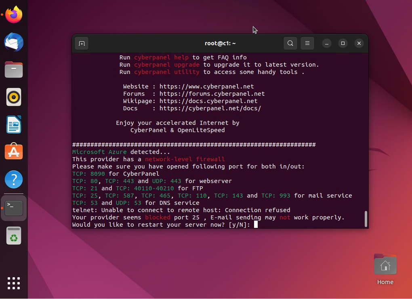
Task: Click the 'Connection refused' telnet message
Action: click(258, 210)
